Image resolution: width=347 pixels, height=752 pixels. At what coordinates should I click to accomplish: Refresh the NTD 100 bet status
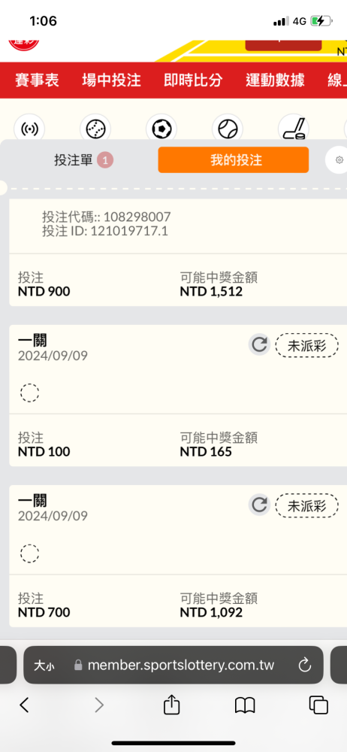point(259,345)
